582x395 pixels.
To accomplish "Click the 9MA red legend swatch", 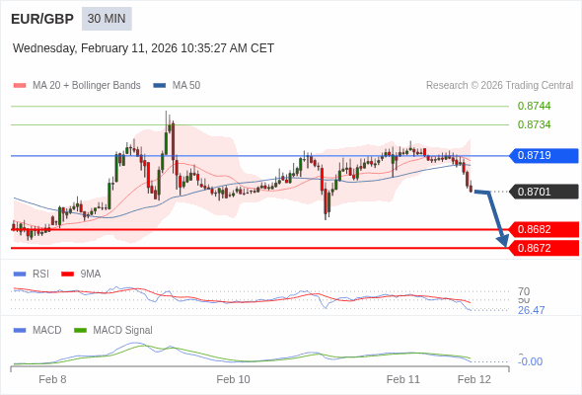I will [67, 275].
